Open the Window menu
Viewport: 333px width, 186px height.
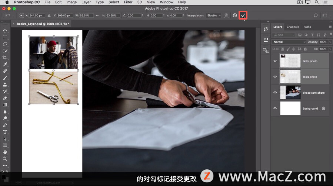click(167, 2)
